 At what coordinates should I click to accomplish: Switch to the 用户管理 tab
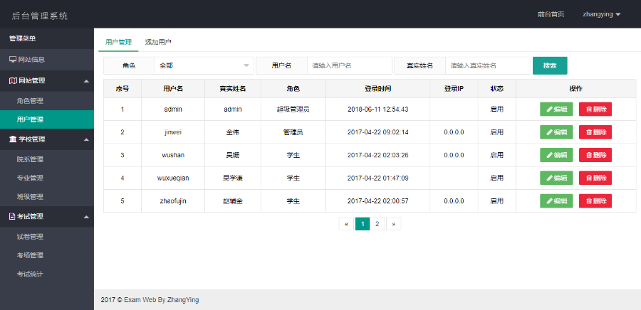(118, 42)
